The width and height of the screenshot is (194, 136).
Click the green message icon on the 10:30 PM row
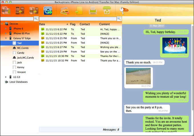click(43, 56)
